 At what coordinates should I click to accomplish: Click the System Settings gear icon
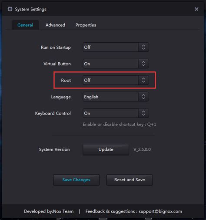point(10,9)
